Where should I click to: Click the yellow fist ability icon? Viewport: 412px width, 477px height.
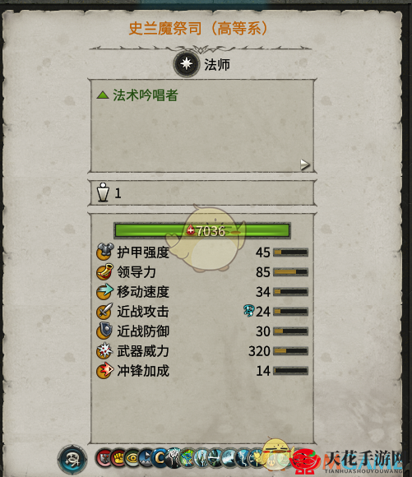pos(118,458)
